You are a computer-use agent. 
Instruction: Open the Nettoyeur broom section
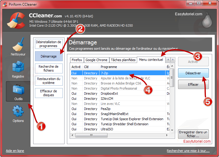pyautogui.click(x=18, y=47)
